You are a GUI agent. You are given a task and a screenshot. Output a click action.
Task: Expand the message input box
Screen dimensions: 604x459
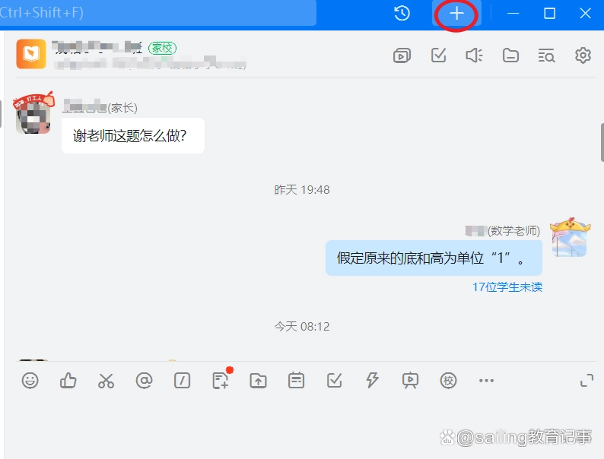[587, 381]
